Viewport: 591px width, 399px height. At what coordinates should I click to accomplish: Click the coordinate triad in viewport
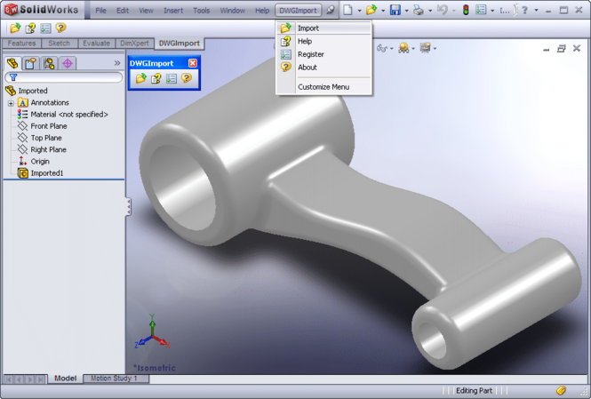click(x=152, y=332)
